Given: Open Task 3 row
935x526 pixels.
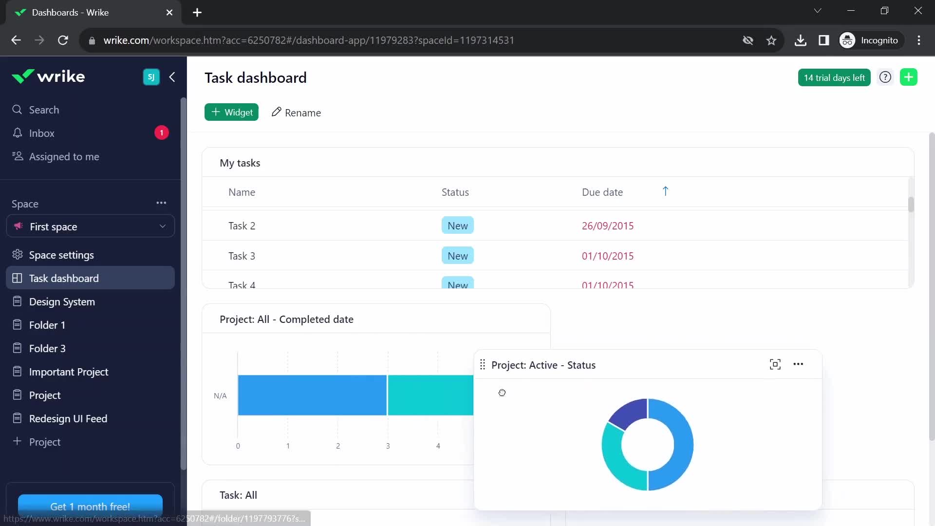Looking at the screenshot, I should (555, 256).
